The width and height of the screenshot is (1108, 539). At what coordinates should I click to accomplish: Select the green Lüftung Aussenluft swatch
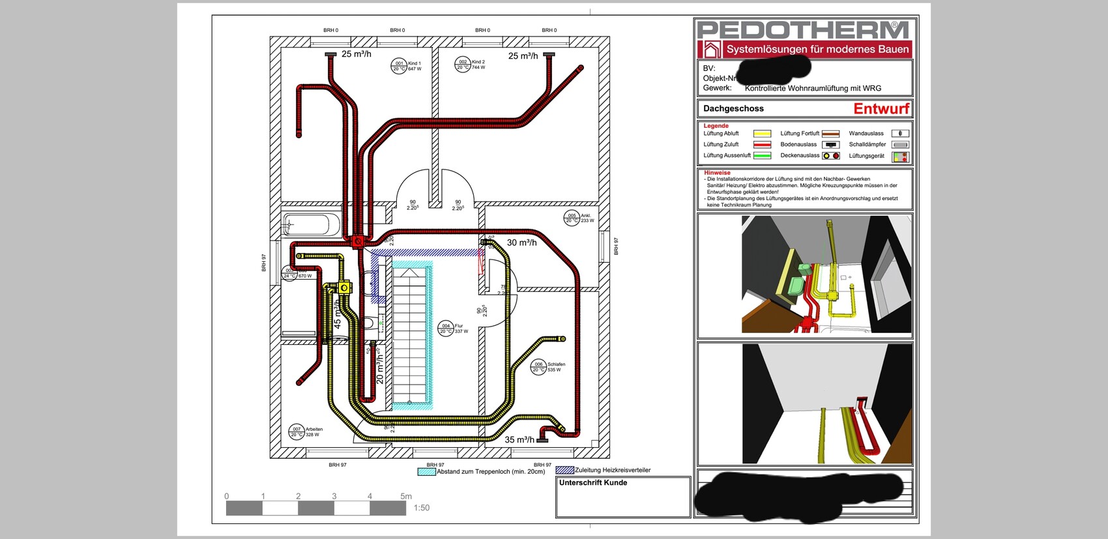coord(762,156)
